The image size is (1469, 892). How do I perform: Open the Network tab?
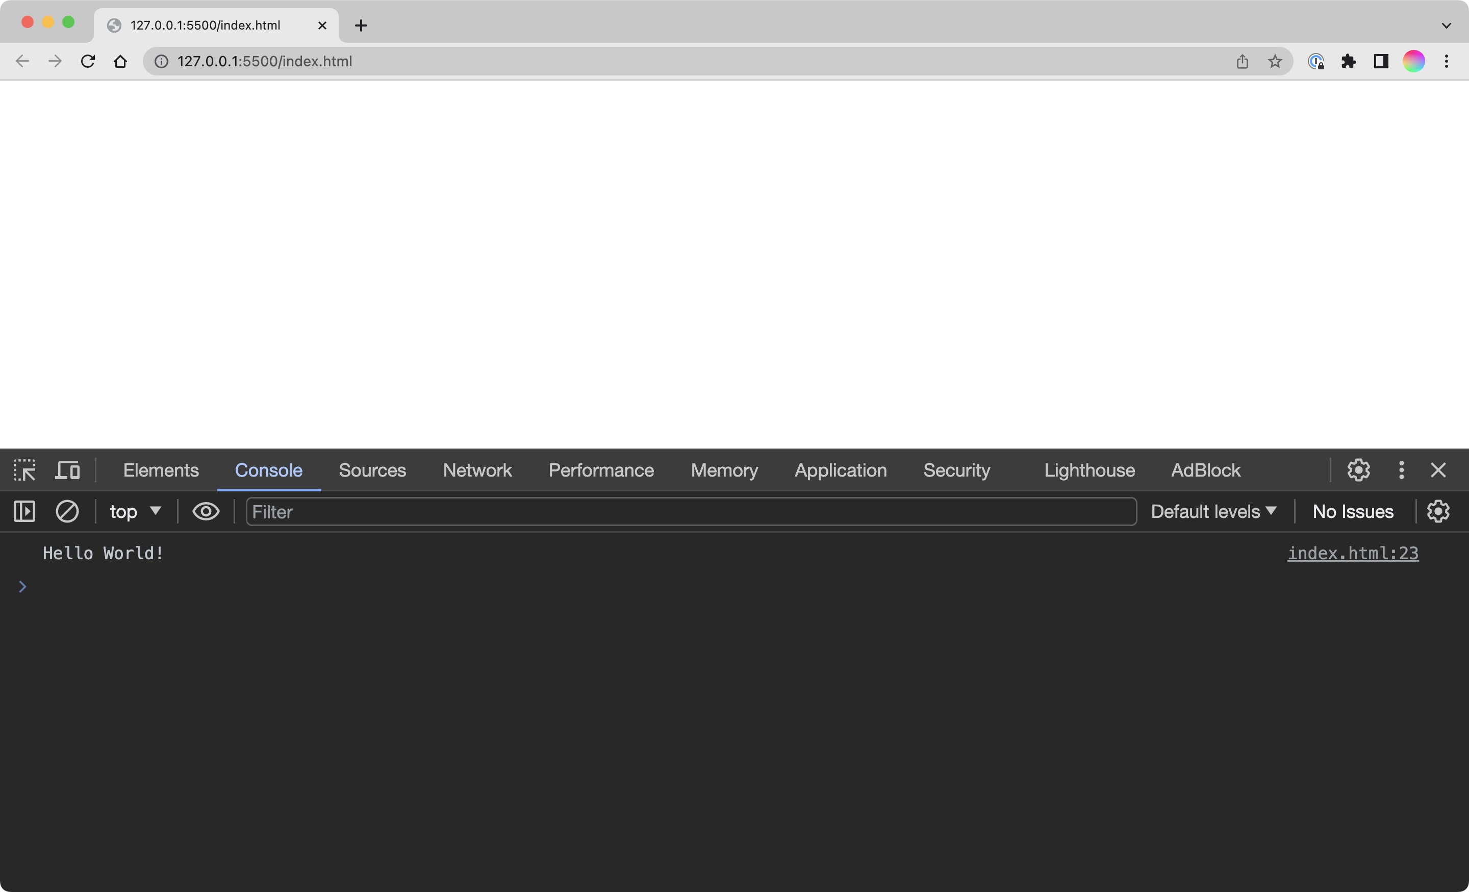tap(477, 470)
